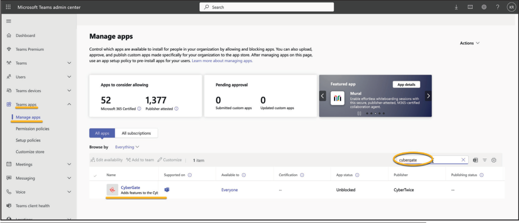Open column settings gear in table toolbar
Viewport: 519px width, 223px height.
click(494, 160)
